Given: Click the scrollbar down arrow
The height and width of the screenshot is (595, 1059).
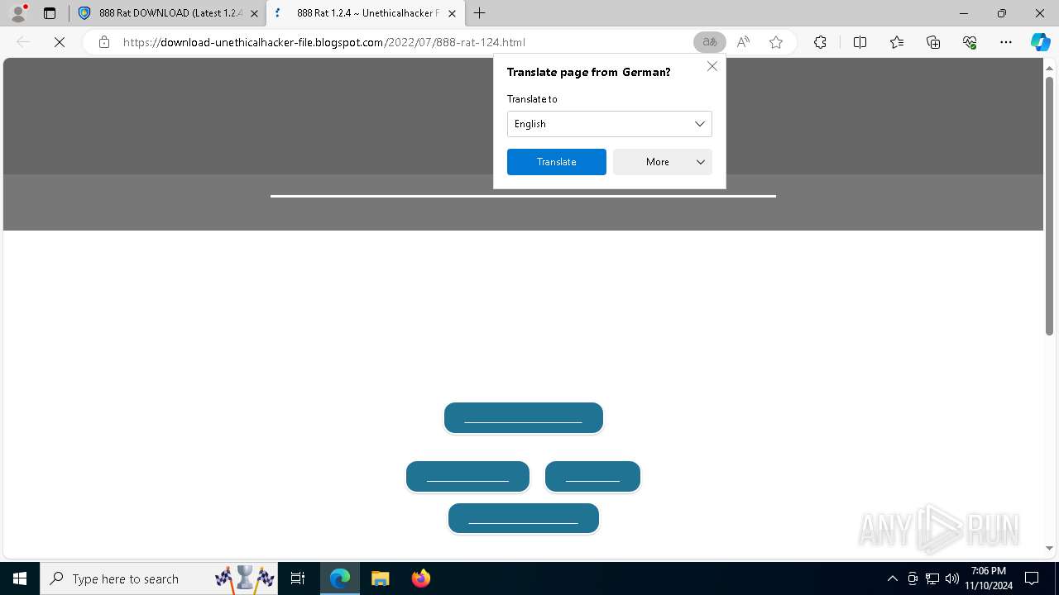Looking at the screenshot, I should click(1049, 548).
